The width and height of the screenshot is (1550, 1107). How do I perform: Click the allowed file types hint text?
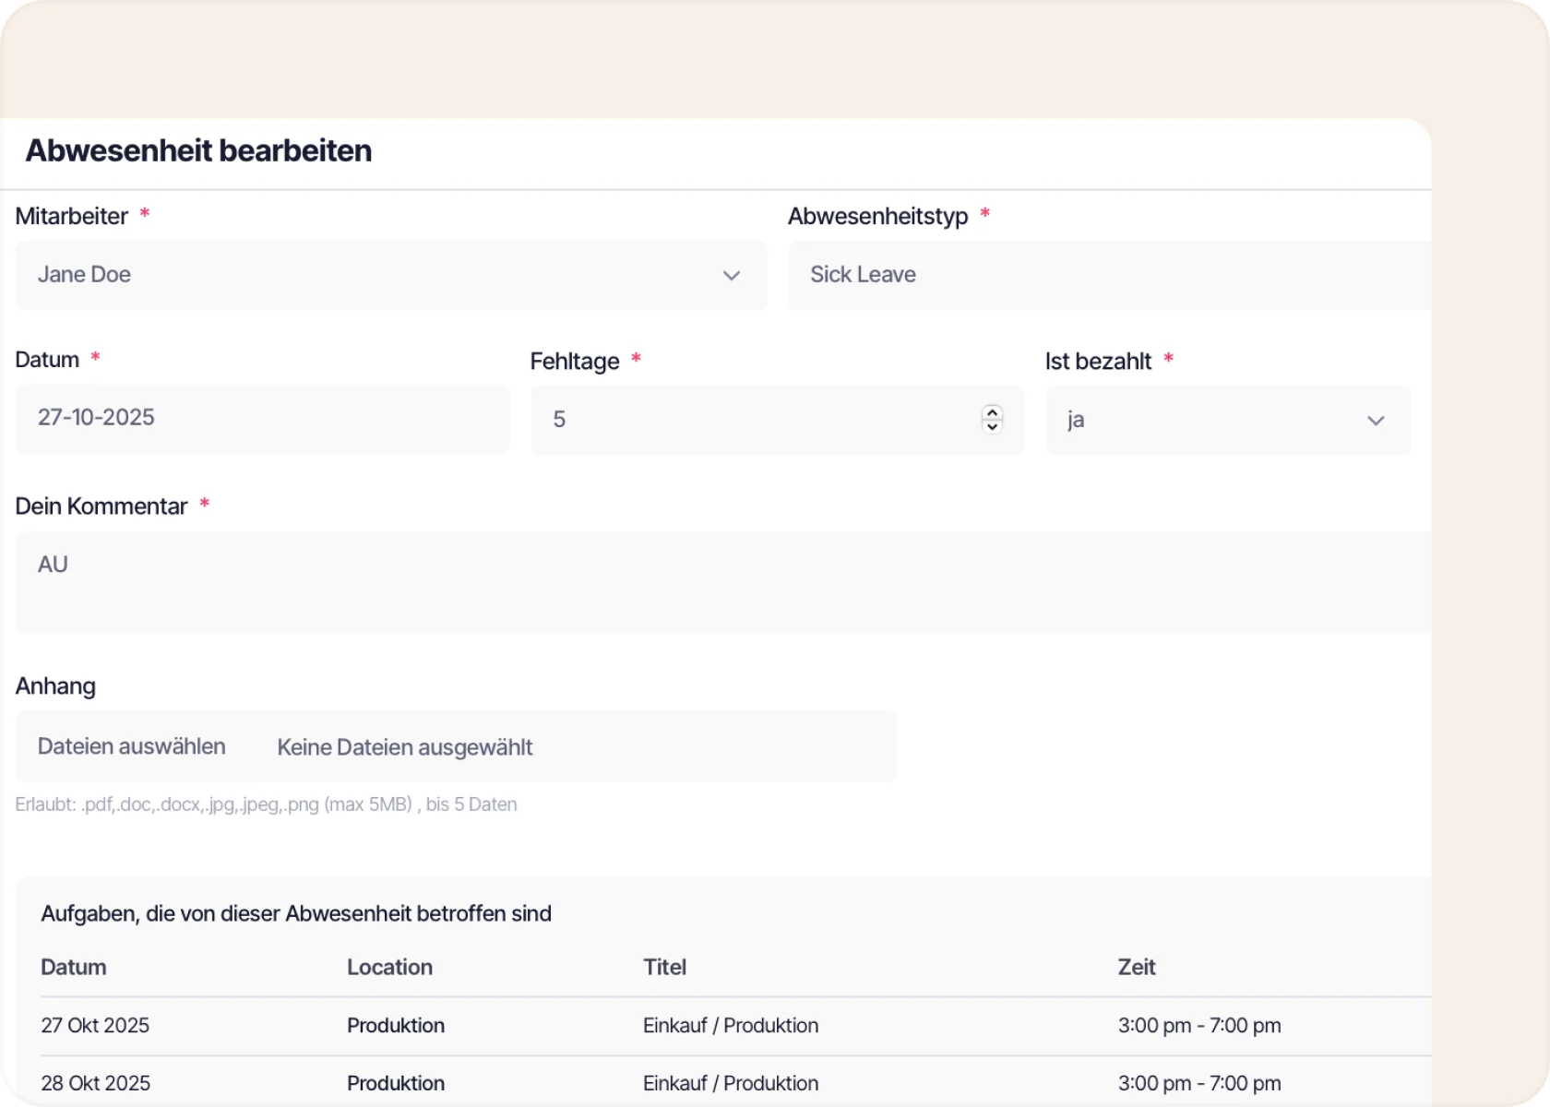click(266, 804)
